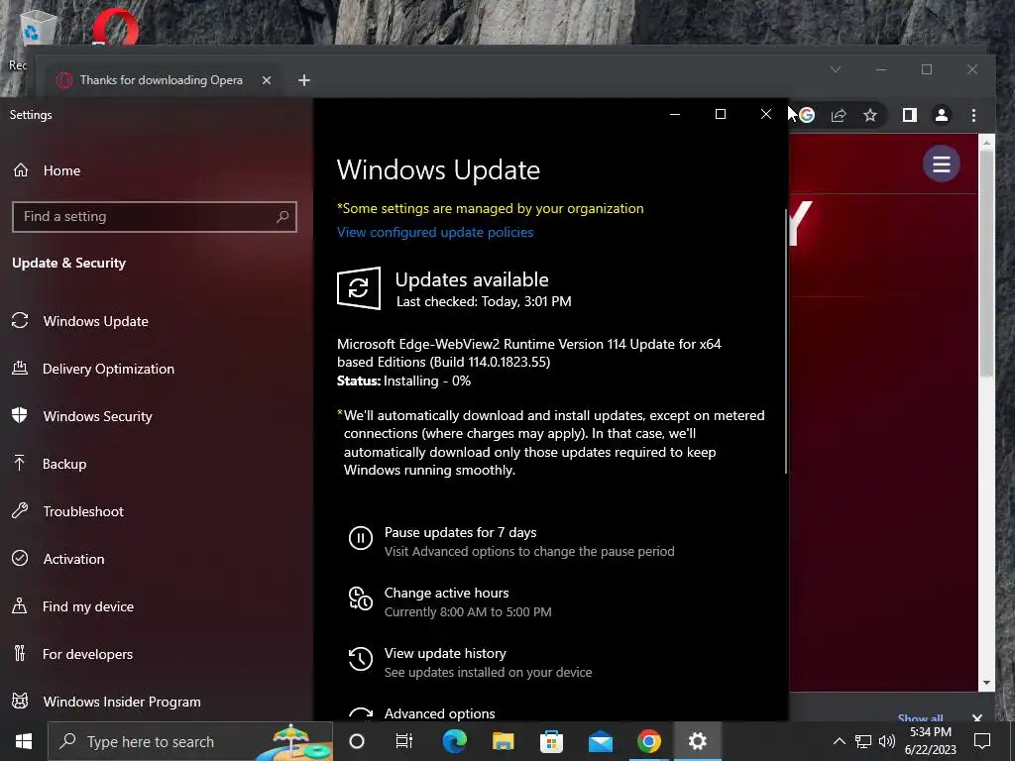Open Chrome tab search chevron
1015x761 pixels.
click(836, 69)
